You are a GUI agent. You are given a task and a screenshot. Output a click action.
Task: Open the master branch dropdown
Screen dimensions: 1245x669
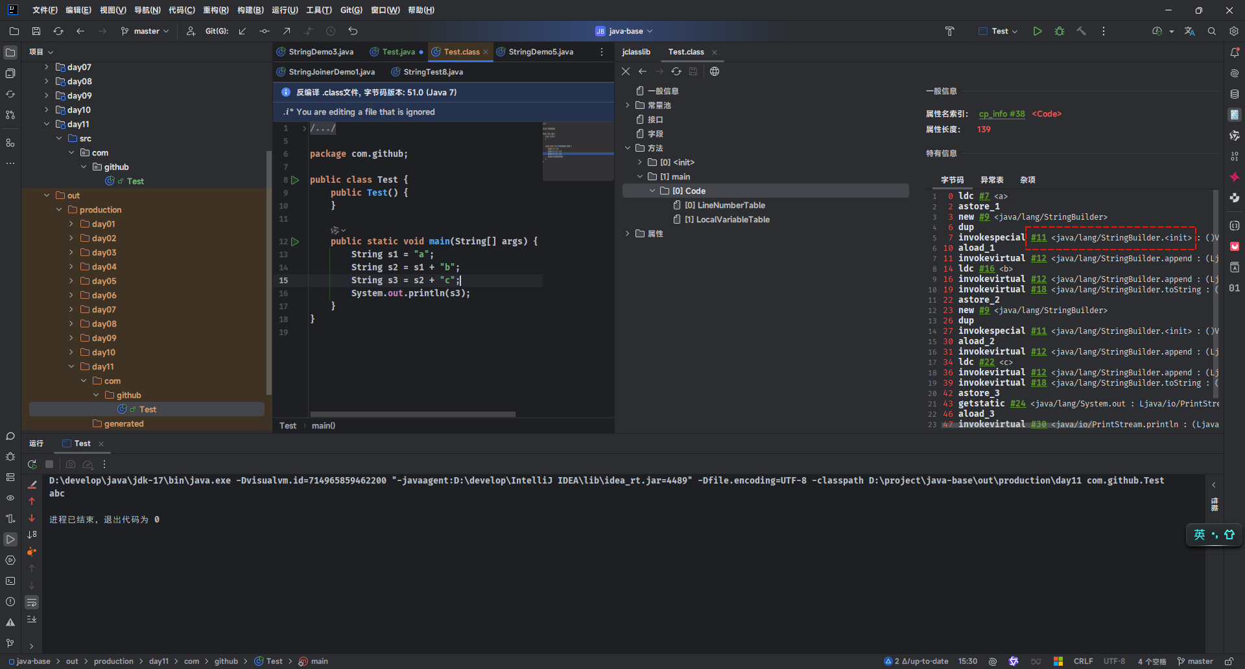coord(145,31)
